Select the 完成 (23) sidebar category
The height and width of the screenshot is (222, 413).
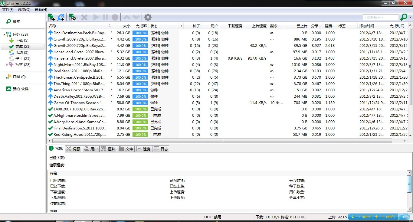tap(23, 47)
